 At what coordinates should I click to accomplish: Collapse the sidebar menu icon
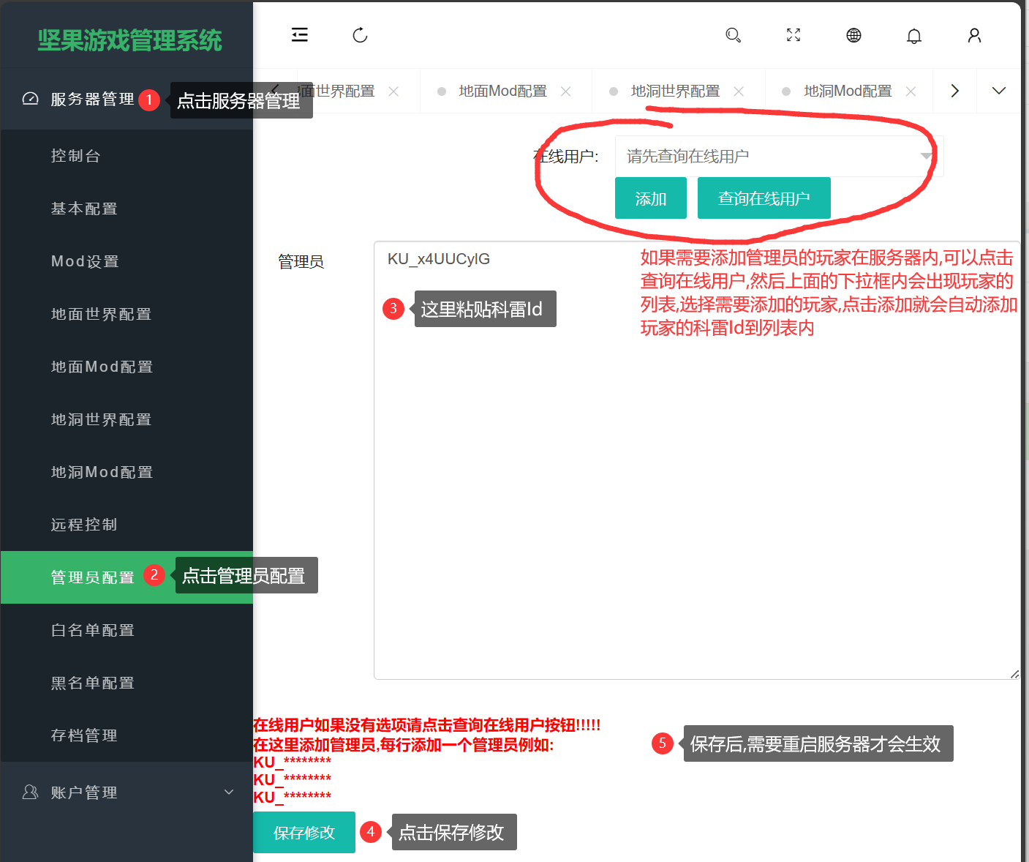click(300, 34)
